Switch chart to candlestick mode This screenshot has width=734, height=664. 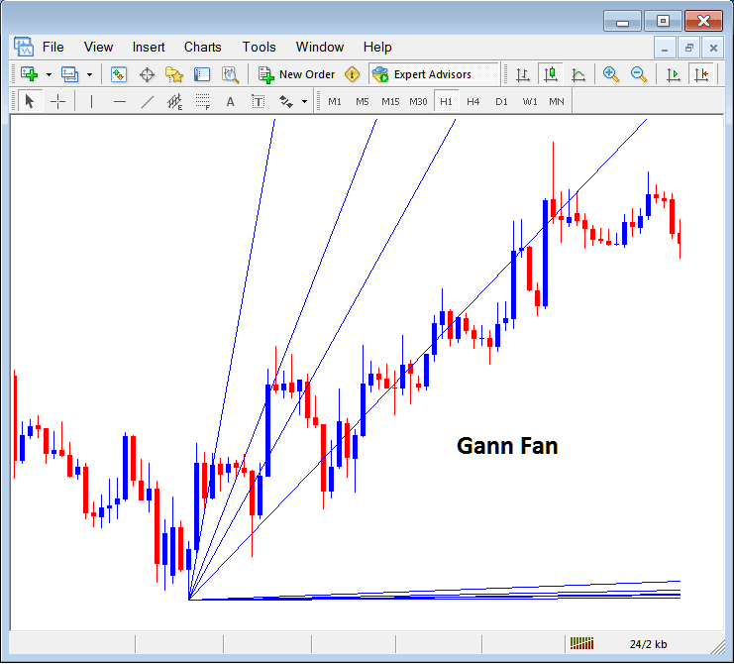549,74
